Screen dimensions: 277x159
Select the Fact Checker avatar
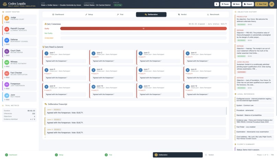click(7, 73)
